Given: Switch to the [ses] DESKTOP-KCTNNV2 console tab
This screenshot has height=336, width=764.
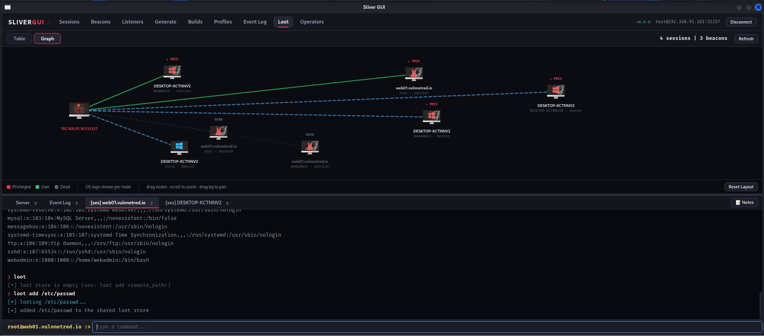Looking at the screenshot, I should point(193,203).
